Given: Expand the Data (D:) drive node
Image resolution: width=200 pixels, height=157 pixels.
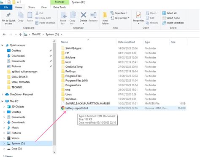Looking at the screenshot, I should (4, 149).
